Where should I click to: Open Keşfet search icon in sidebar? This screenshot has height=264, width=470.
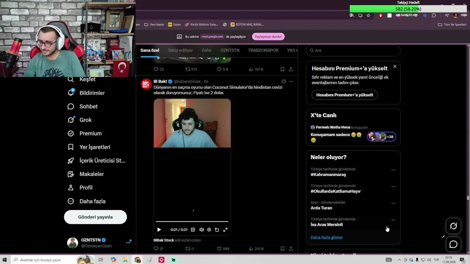(x=71, y=79)
